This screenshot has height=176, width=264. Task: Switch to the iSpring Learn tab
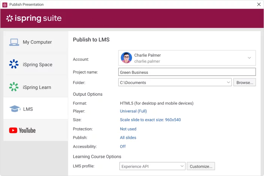[36, 87]
